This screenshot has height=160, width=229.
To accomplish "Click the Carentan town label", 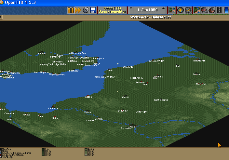I will click(x=9, y=113).
